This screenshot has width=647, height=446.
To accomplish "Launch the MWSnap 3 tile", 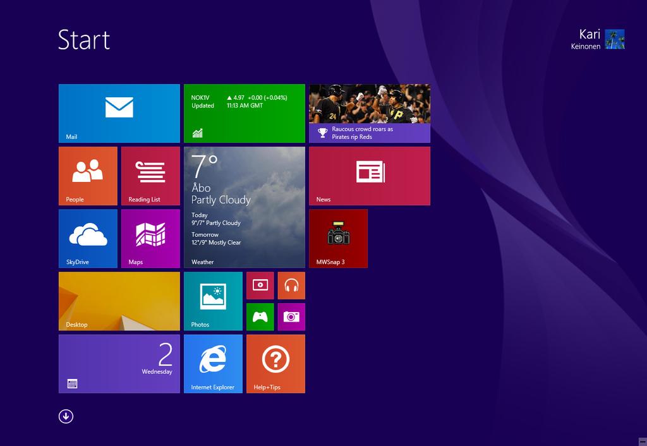I will click(339, 238).
